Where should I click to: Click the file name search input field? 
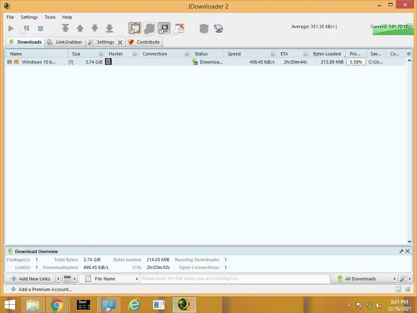(x=235, y=278)
